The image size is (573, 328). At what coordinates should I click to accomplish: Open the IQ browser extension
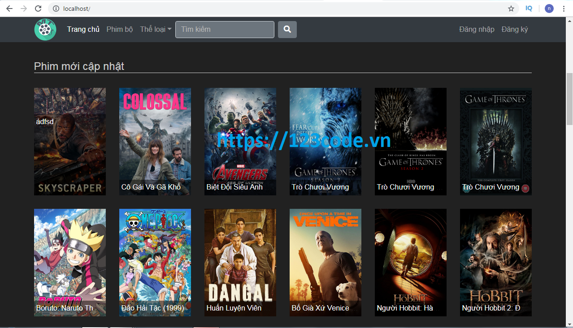coord(529,9)
